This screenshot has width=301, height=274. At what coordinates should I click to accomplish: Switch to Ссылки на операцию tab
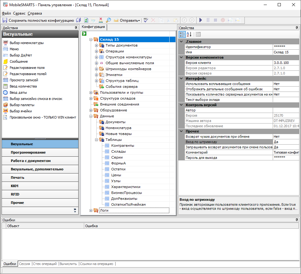tap(97, 264)
